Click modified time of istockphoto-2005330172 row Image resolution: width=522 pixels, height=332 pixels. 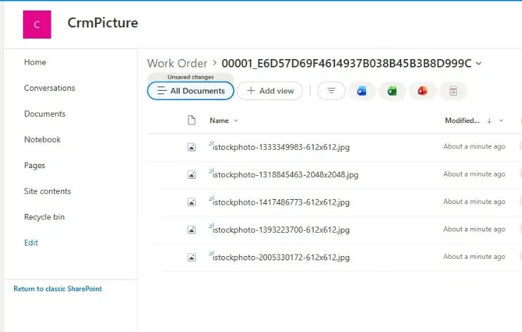474,257
